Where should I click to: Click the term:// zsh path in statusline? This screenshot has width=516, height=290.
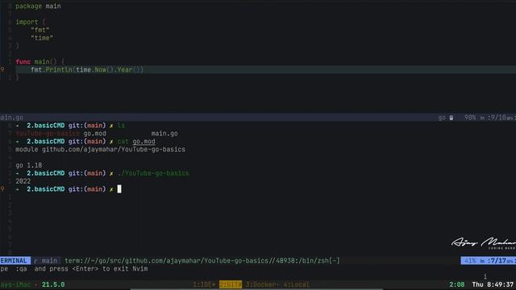click(202, 261)
